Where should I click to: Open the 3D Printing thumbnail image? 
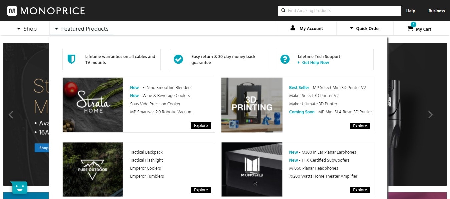click(x=252, y=105)
